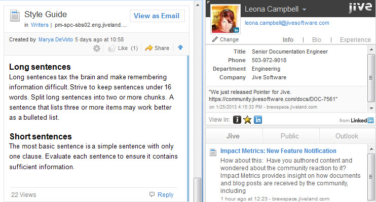Viewport: 376px width, 202px height.
Task: Click activity feed scrollbar thumb
Action: tap(371, 176)
